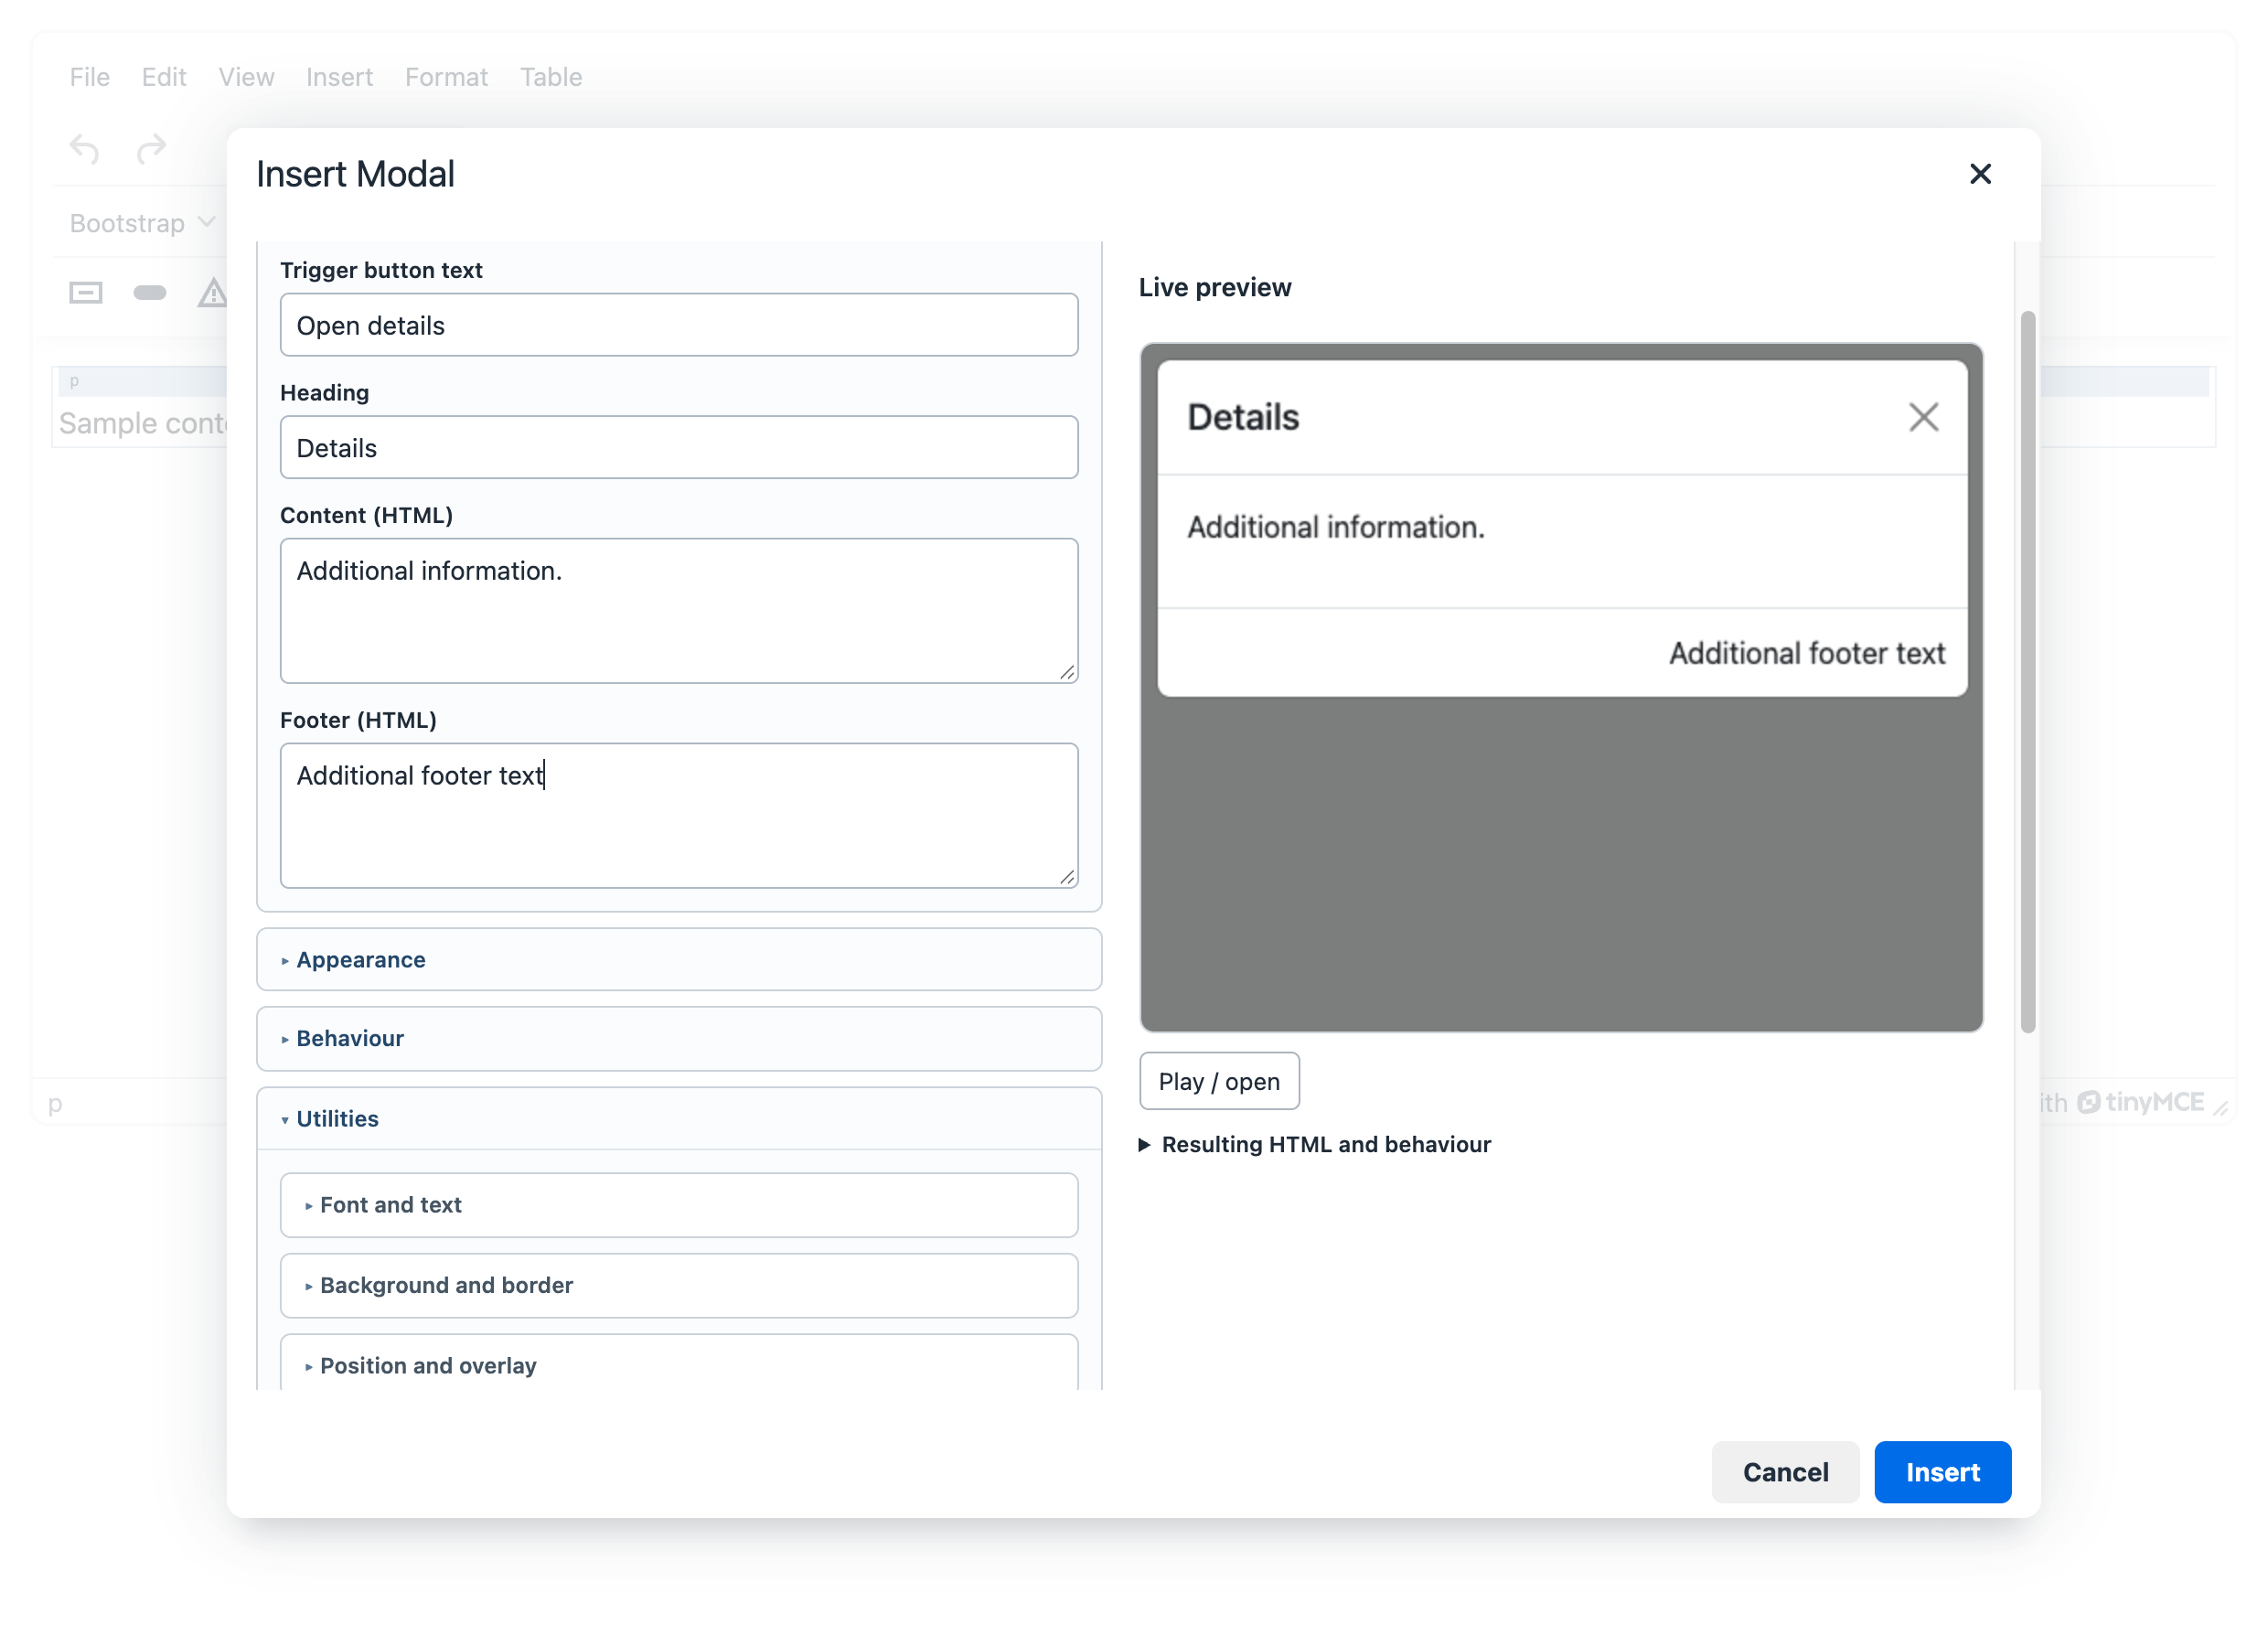Open the Edit menu
This screenshot has height=1646, width=2268.
(x=164, y=77)
